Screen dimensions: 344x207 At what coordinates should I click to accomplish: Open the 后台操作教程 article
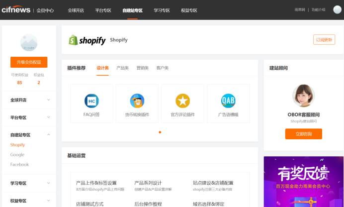[x=148, y=204]
